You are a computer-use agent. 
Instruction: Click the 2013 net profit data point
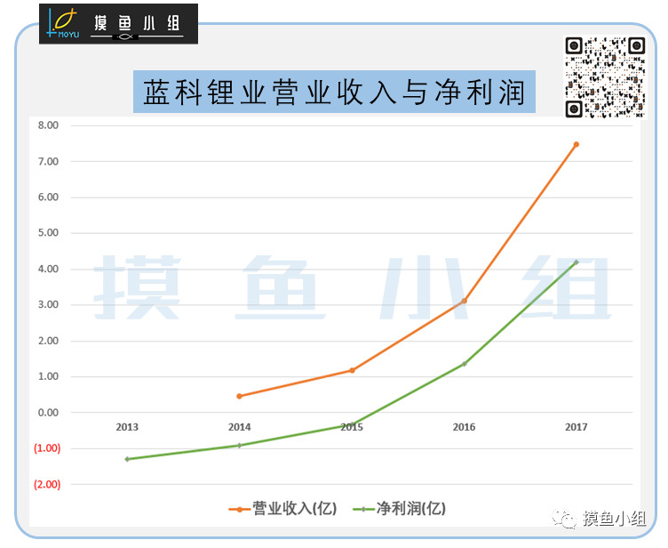[127, 459]
